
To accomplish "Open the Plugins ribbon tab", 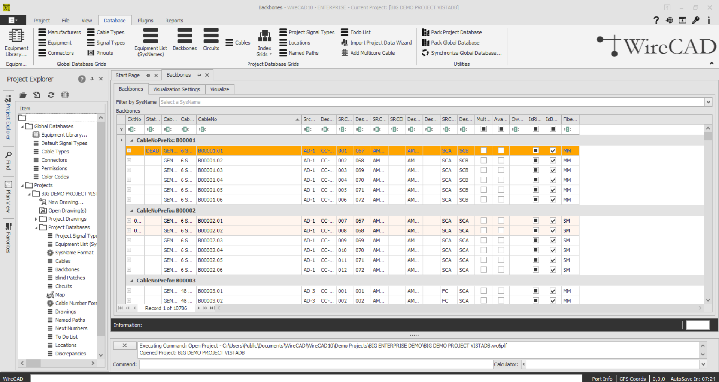I will coord(145,21).
